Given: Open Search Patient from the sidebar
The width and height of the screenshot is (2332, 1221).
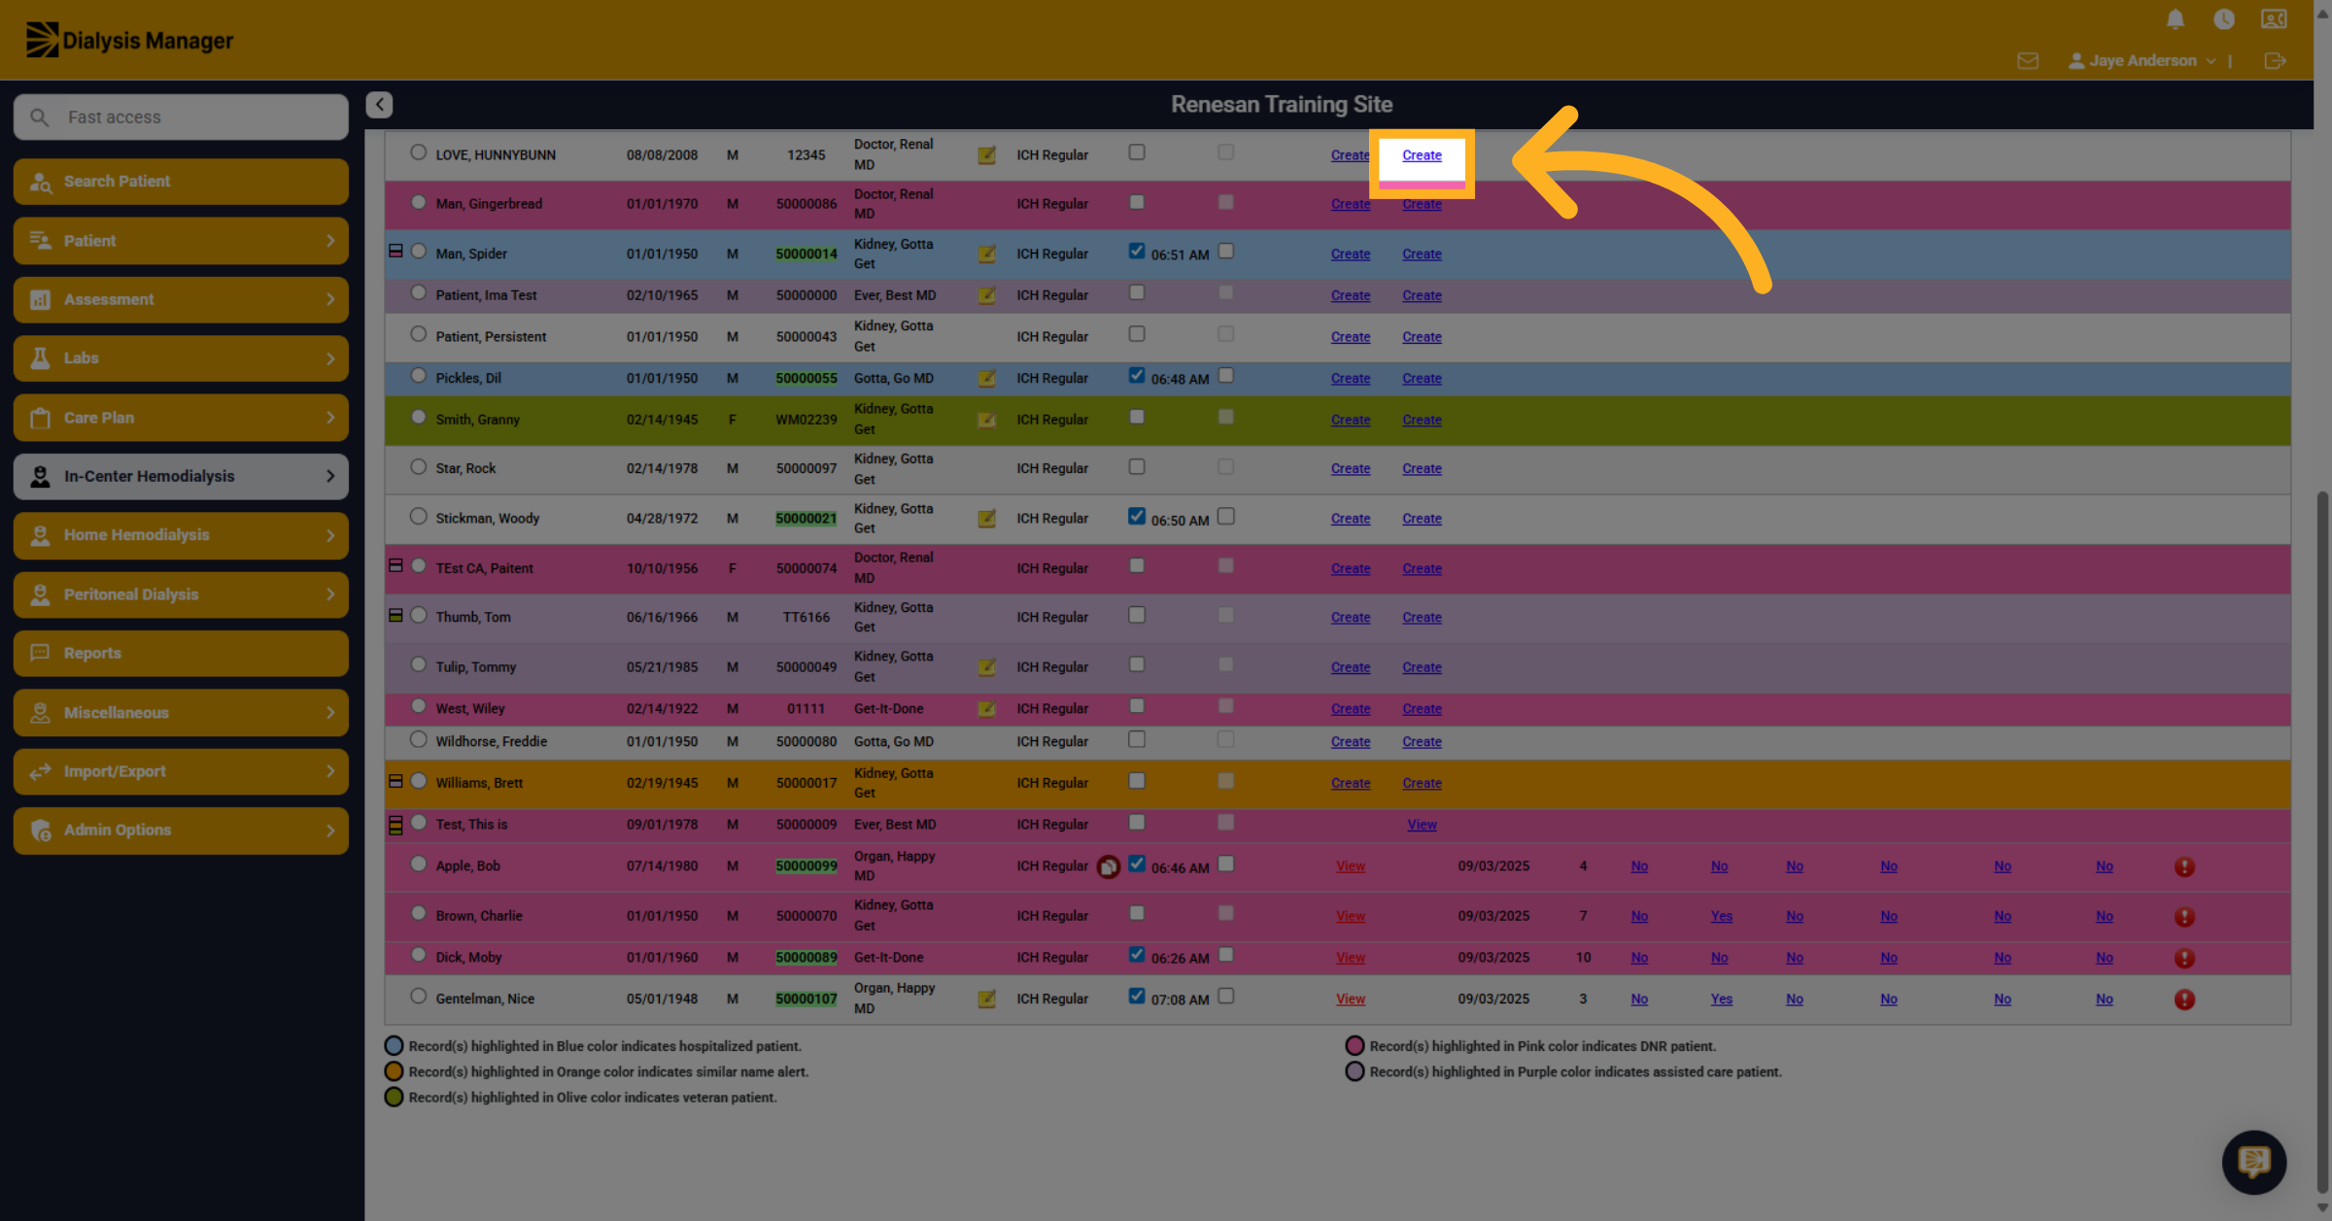Looking at the screenshot, I should tap(181, 182).
